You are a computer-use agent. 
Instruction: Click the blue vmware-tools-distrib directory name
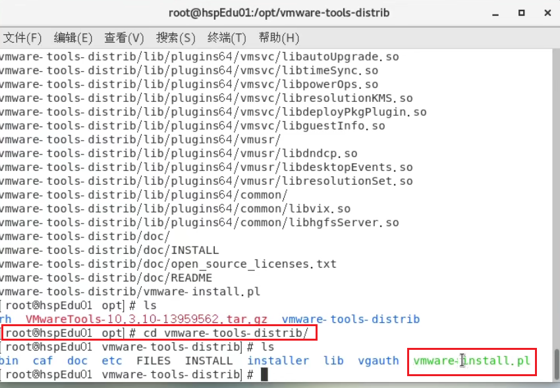point(350,319)
